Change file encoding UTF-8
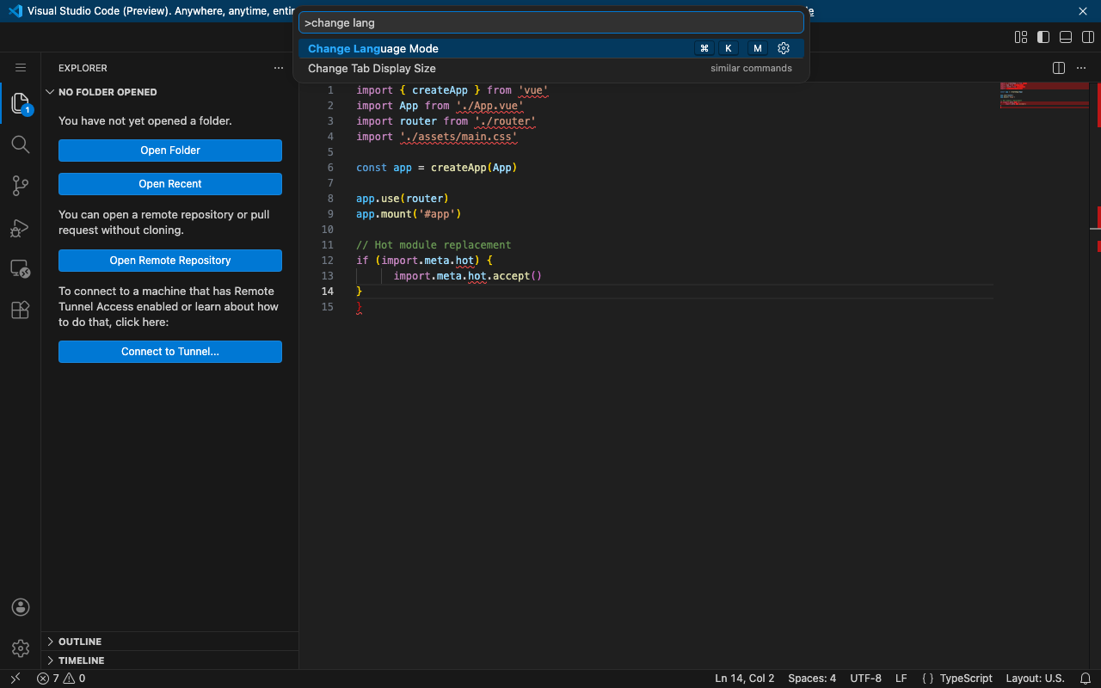The width and height of the screenshot is (1101, 688). 865,679
